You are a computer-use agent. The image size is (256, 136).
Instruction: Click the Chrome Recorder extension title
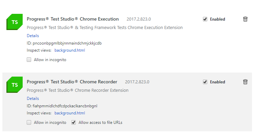click(72, 82)
